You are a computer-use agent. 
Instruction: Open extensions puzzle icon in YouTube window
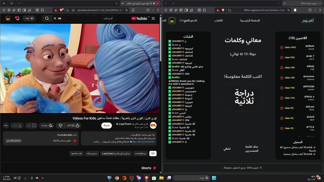42,10
